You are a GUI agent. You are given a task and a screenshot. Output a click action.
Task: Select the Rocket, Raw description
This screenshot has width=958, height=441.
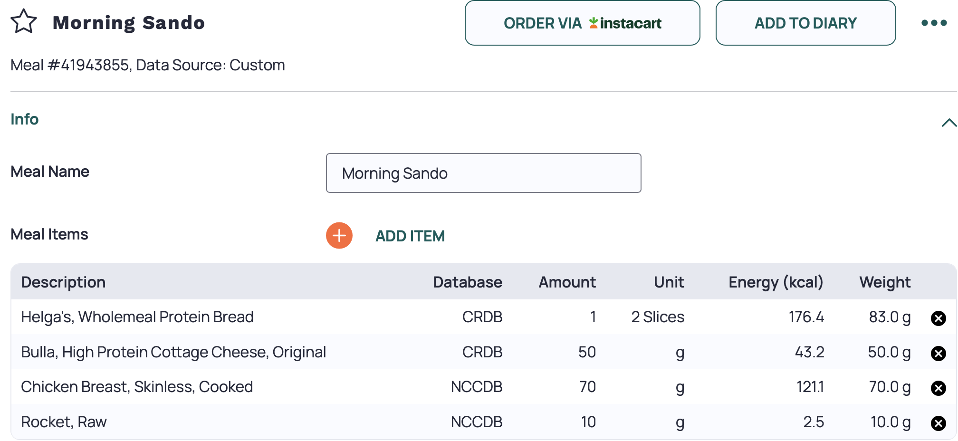point(64,422)
